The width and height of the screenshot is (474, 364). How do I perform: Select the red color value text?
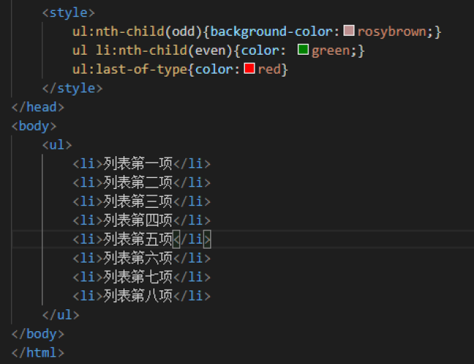[x=269, y=69]
